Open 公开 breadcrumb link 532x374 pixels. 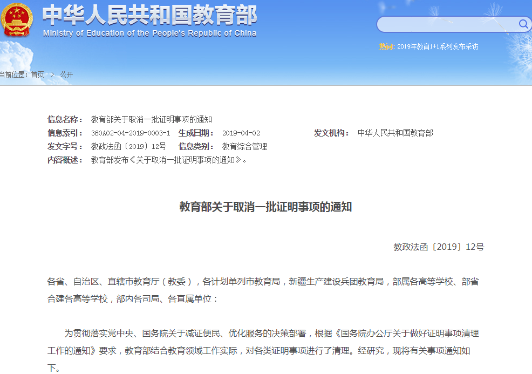click(x=66, y=74)
